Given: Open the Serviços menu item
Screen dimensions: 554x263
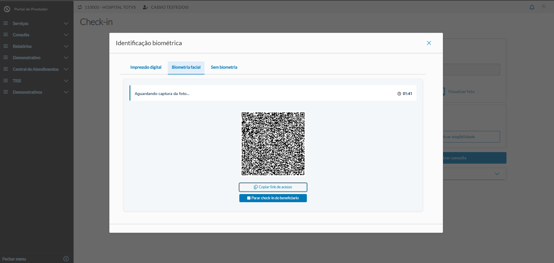Looking at the screenshot, I should 37,23.
